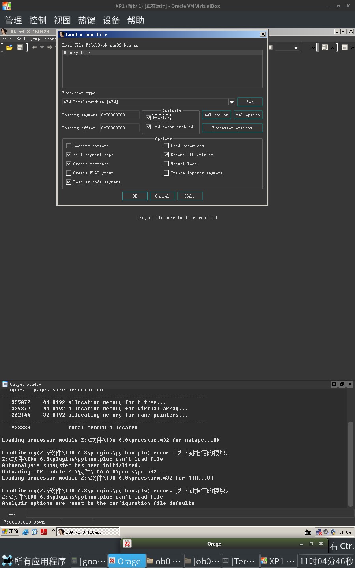This screenshot has height=568, width=355.
Task: Click the Loading segment input field
Action: pos(120,115)
